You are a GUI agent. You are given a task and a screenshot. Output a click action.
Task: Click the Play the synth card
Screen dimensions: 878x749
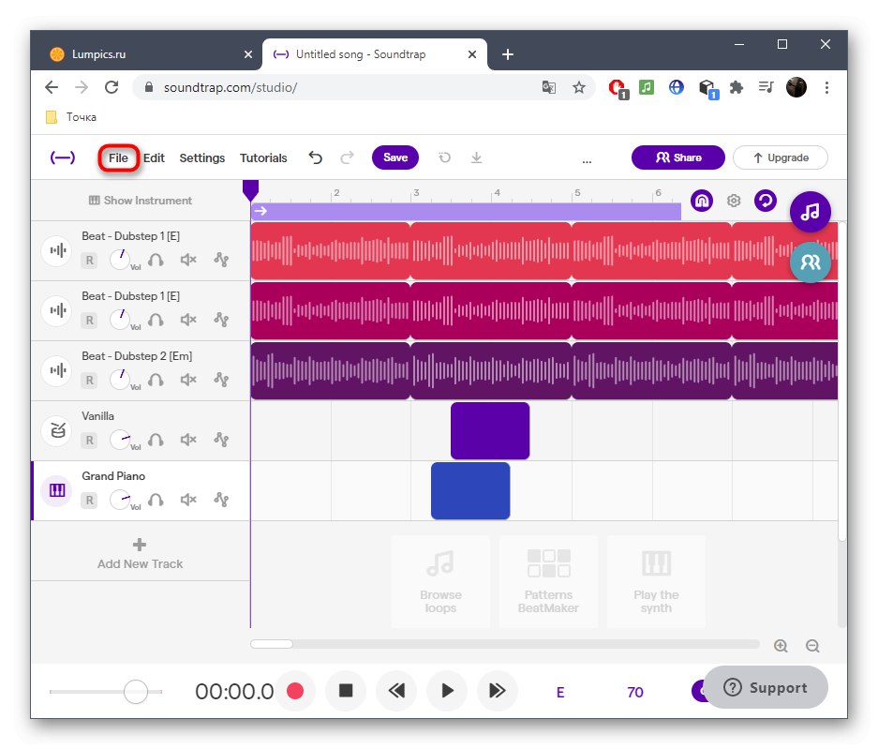(x=656, y=581)
